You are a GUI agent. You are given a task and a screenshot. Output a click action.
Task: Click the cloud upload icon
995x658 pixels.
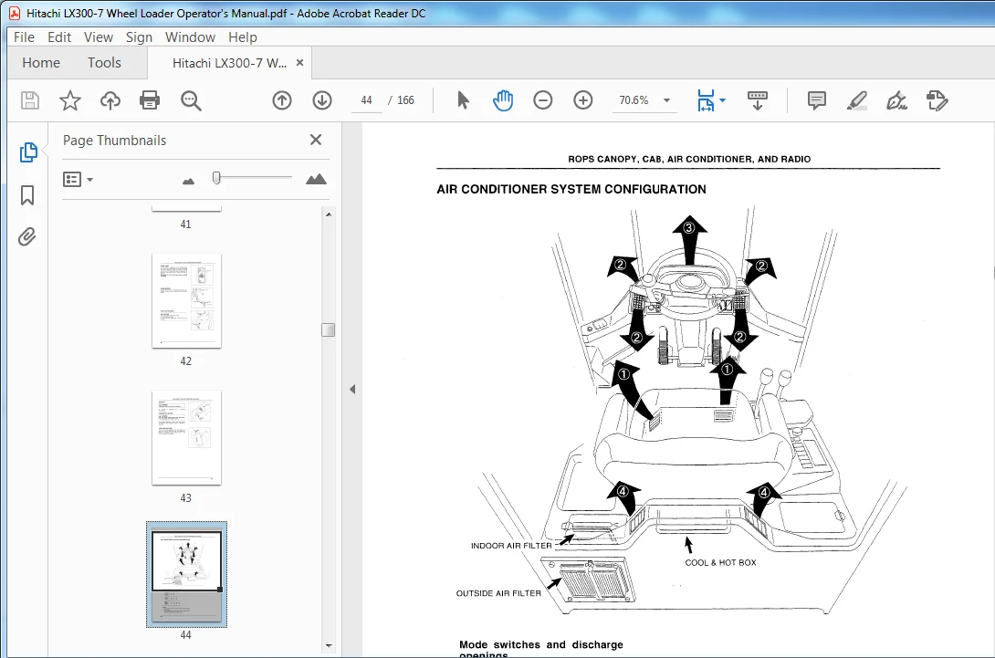point(110,100)
